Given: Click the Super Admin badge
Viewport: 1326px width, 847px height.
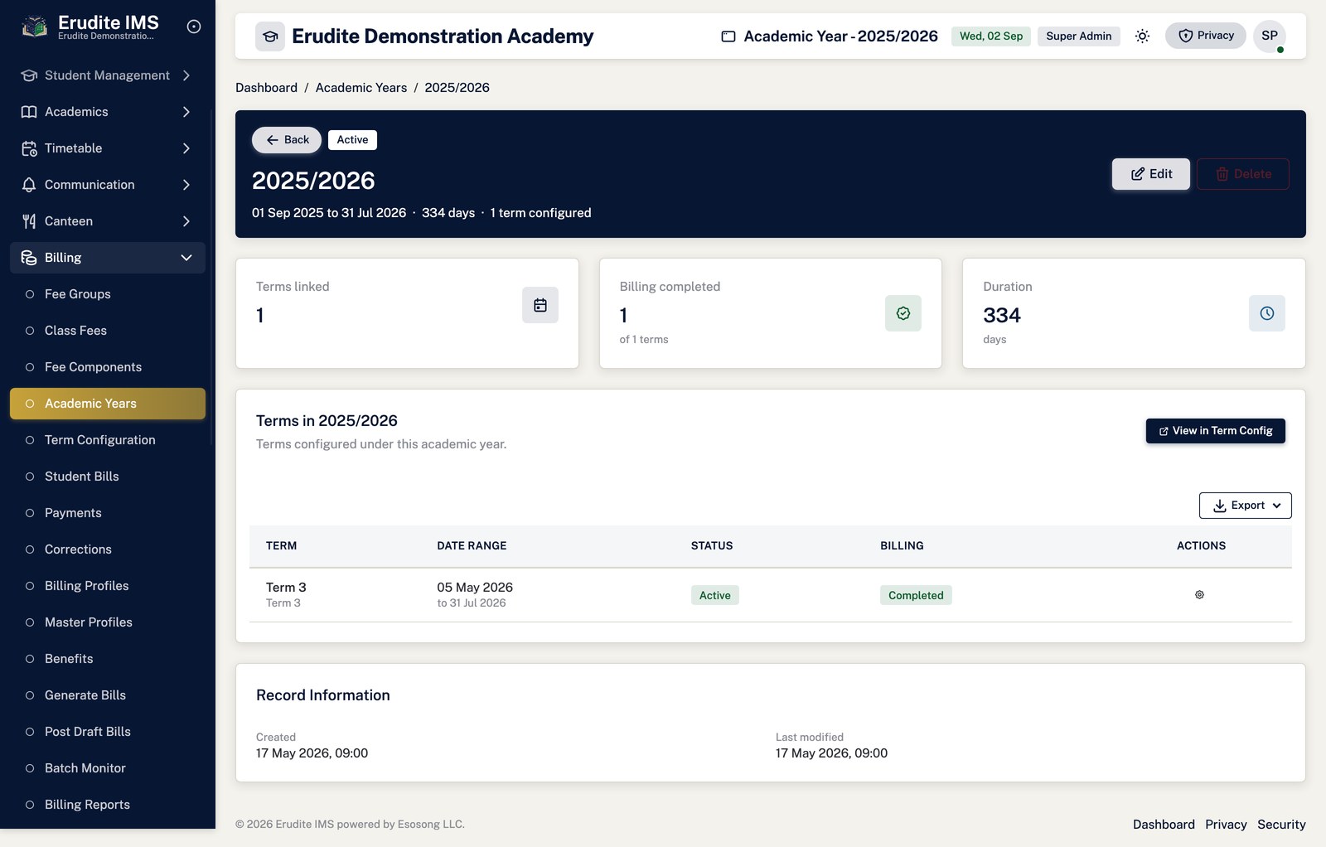Looking at the screenshot, I should pos(1079,36).
